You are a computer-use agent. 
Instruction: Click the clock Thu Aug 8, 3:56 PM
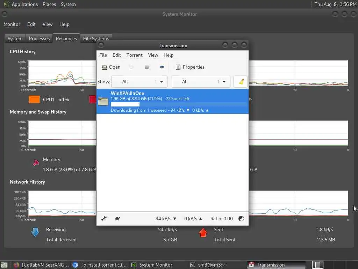(335, 4)
